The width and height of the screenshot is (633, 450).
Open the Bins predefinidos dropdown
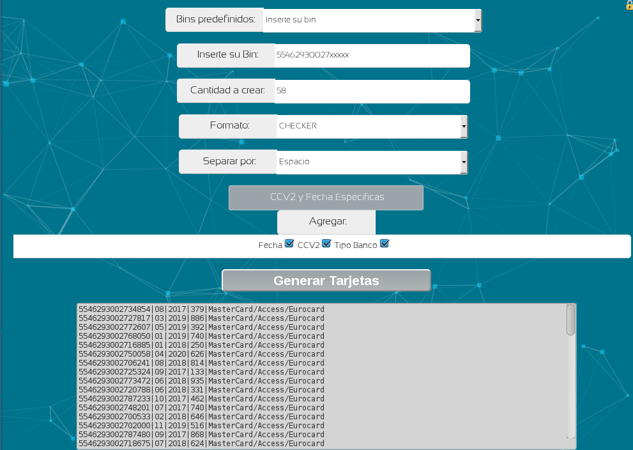pos(372,20)
